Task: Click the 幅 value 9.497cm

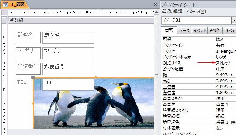Action: (x=226, y=75)
